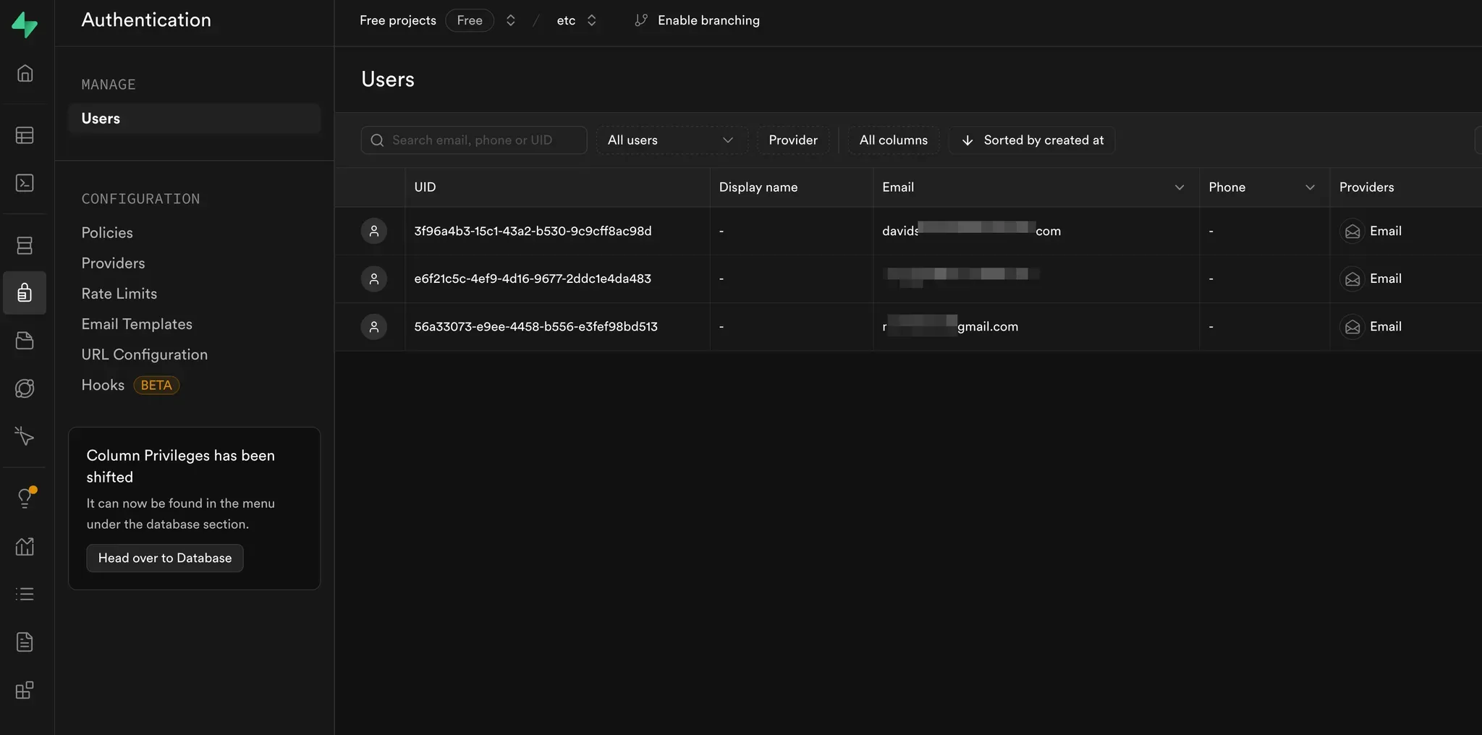Open the Storage folder icon
Screen dimensions: 1482x735
pos(25,341)
